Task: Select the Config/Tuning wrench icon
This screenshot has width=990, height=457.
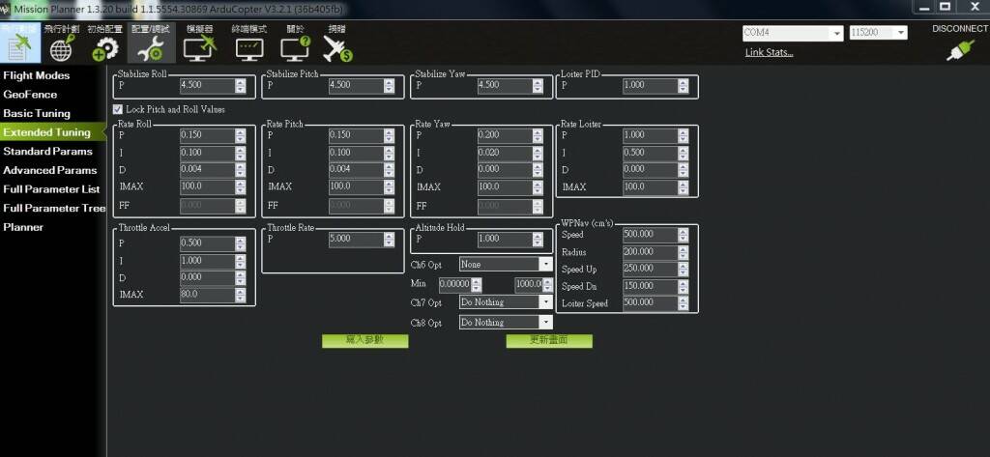Action: [x=150, y=44]
